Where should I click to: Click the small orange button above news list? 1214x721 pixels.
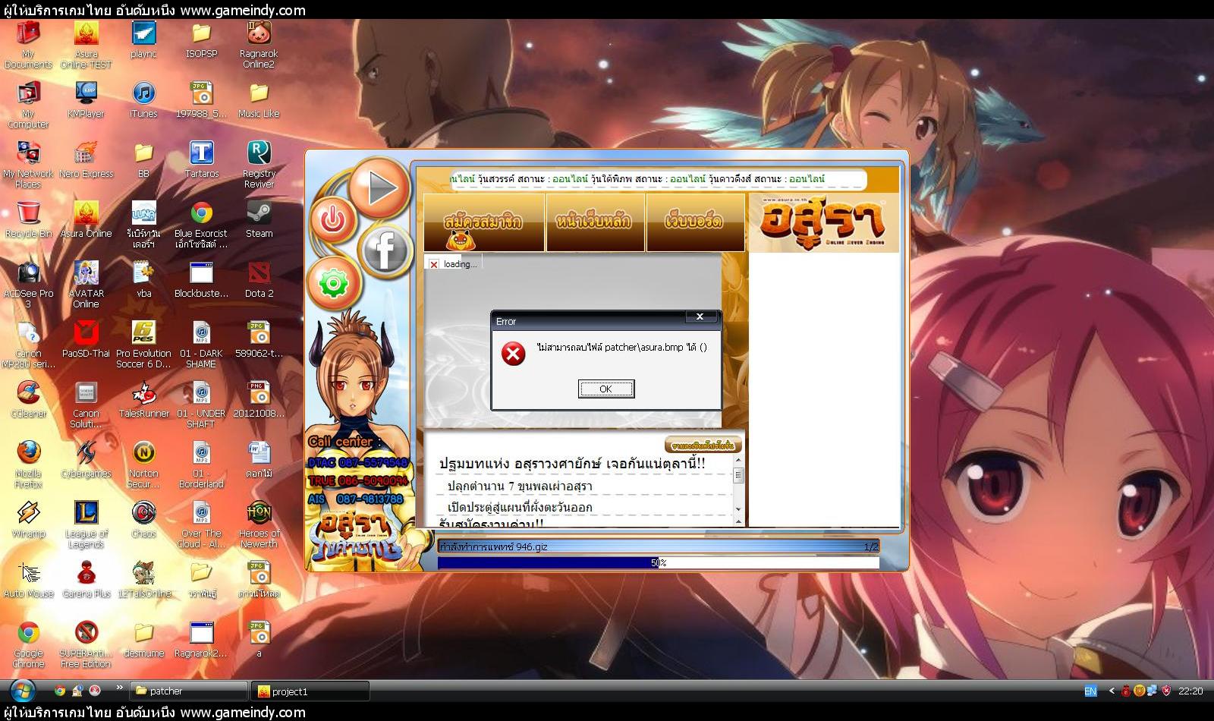click(x=703, y=445)
